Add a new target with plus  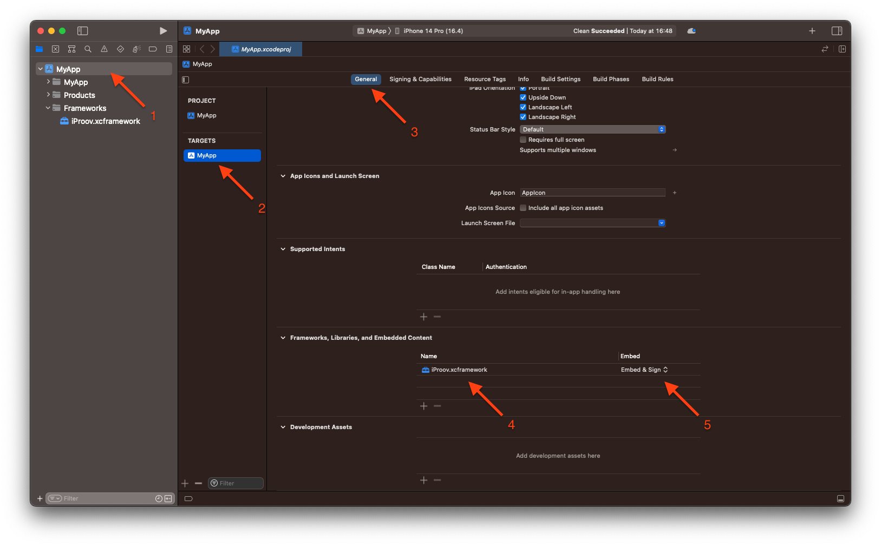(185, 483)
